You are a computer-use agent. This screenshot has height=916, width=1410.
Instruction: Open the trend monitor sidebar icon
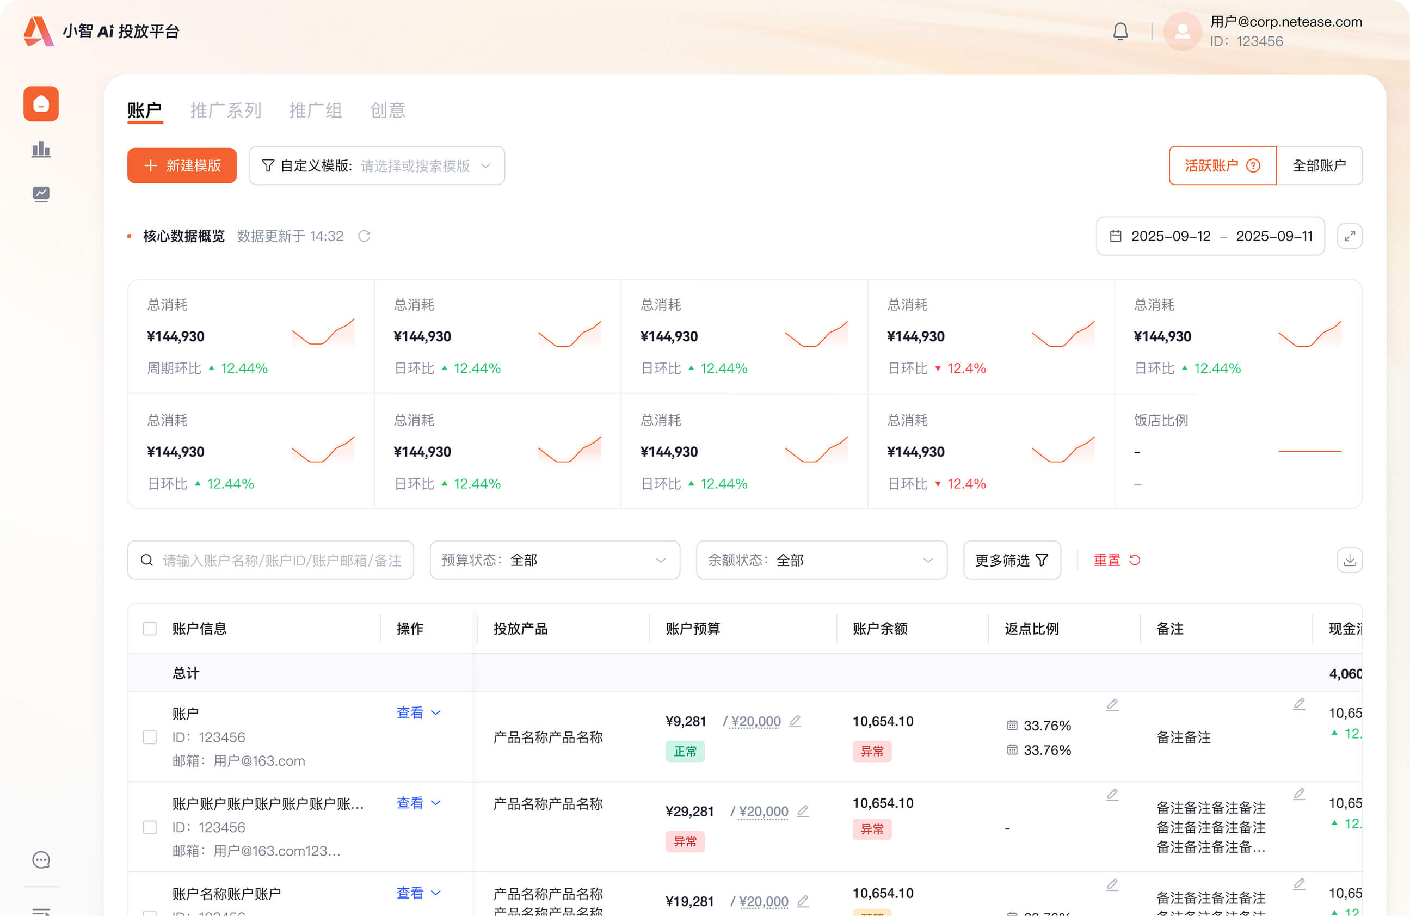(x=41, y=194)
